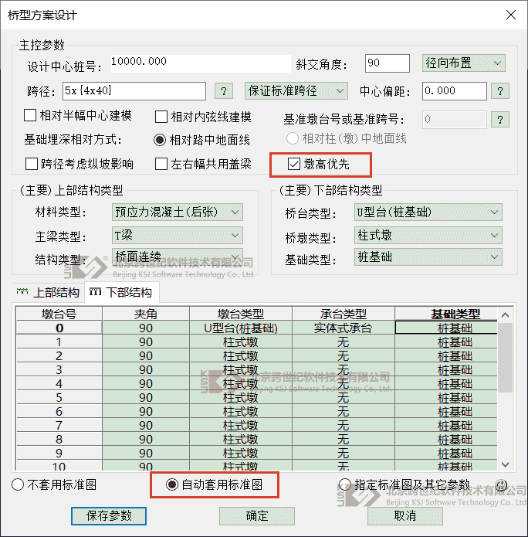Click 夹角 cell in row 9
Viewport: 528px width, 537px height.
click(x=146, y=453)
